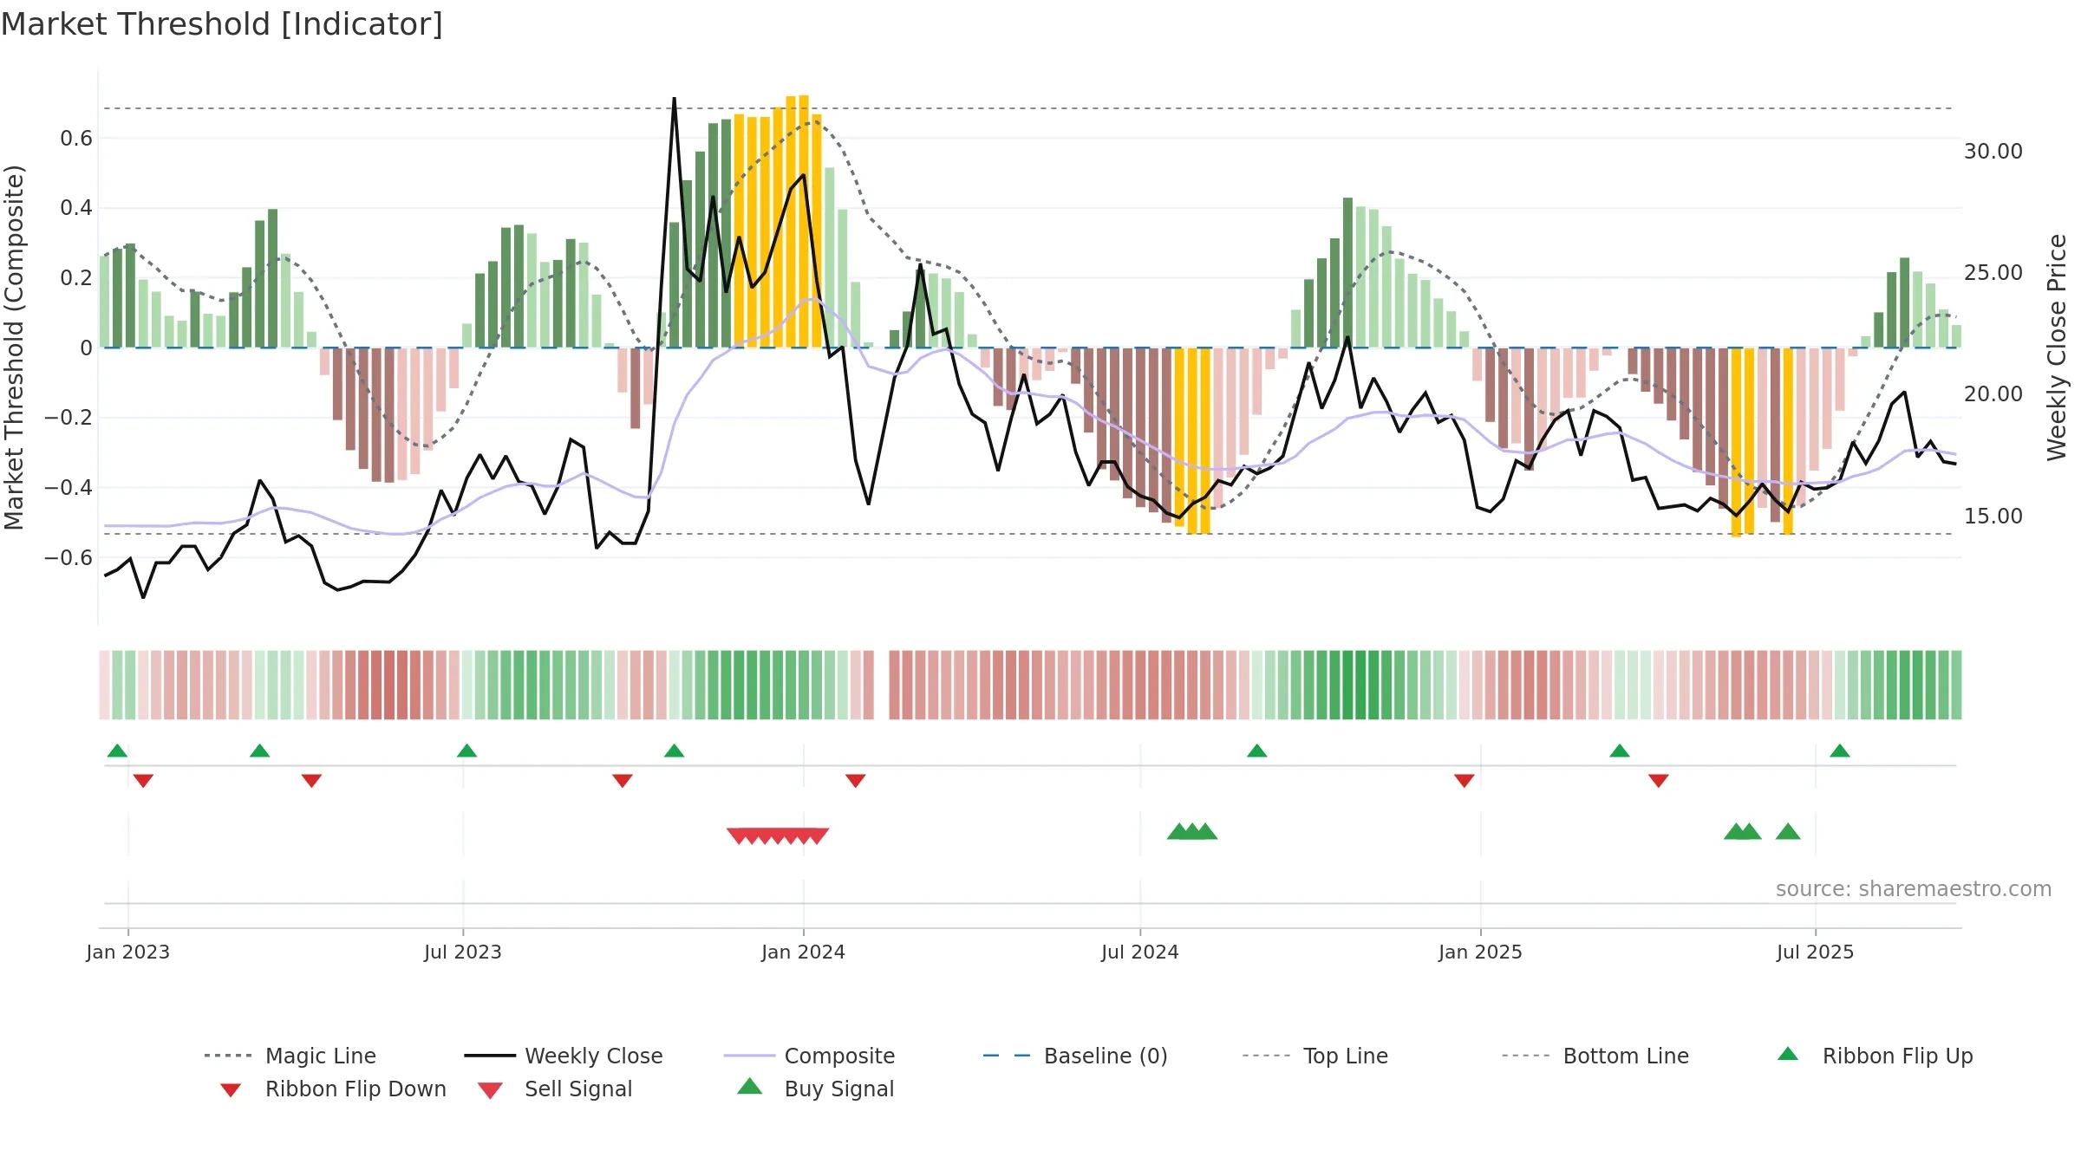Click the Jul 2024 x-axis label
Image resolution: width=2081 pixels, height=1170 pixels.
[1140, 952]
